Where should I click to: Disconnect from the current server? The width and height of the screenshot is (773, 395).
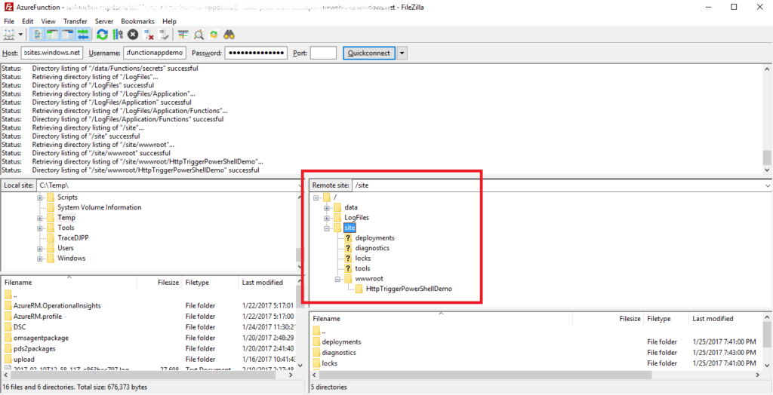click(149, 35)
